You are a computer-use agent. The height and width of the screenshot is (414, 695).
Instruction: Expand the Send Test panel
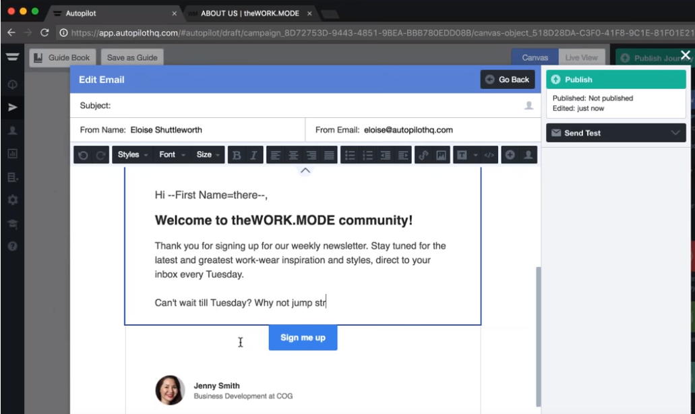tap(616, 133)
